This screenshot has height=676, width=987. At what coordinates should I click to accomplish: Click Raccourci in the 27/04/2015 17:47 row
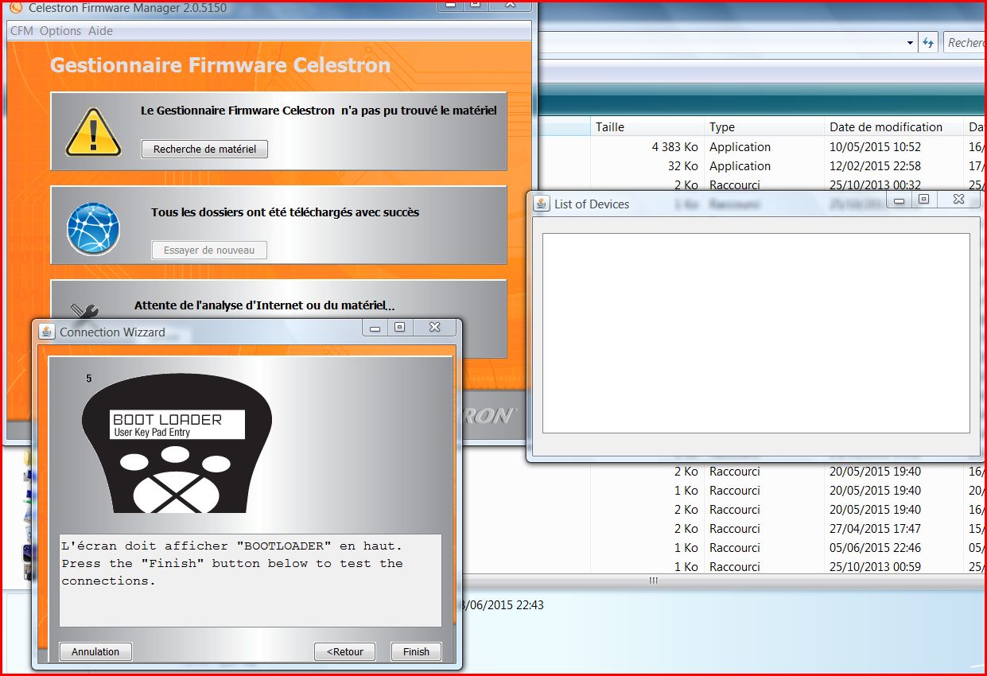click(x=735, y=528)
